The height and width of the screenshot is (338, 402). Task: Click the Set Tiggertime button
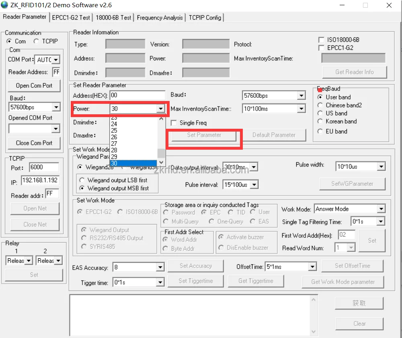click(x=196, y=281)
